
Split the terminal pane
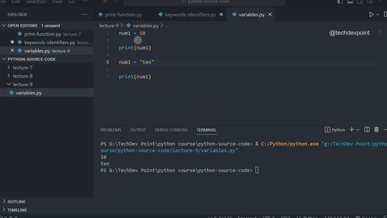(367, 130)
